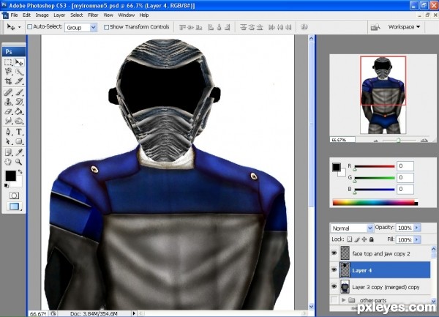This screenshot has height=317, width=439.
Task: Select the Rounded Rectangle shape tool
Action: (19, 141)
